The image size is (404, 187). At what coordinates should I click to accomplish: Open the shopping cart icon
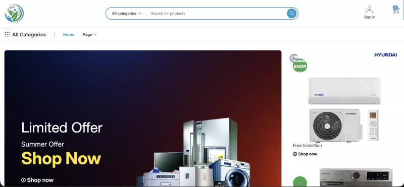[x=396, y=11]
